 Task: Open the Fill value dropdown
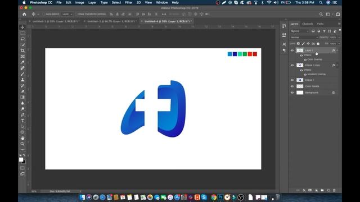point(339,44)
